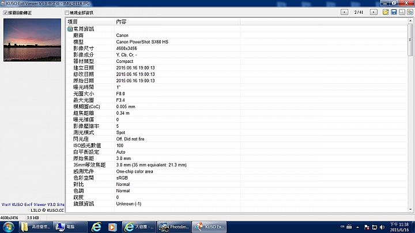Switch to the 大砲圈 Internet Explorer window button
415x233 pixels.
(139, 227)
